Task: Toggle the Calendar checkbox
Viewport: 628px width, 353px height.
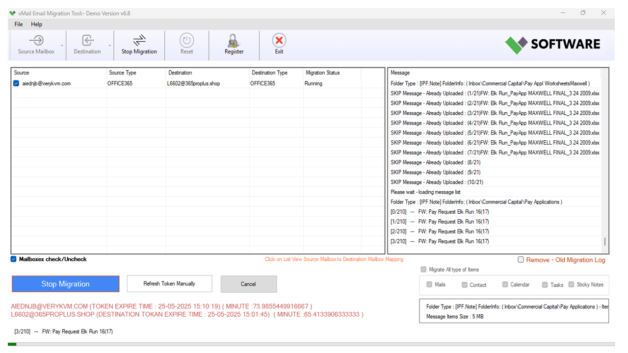Action: (505, 284)
